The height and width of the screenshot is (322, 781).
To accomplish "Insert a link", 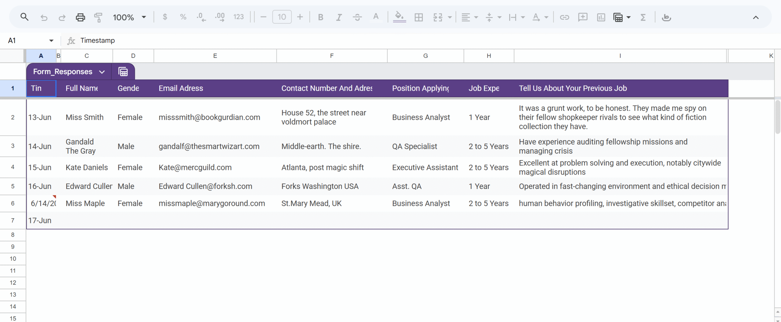I will tap(564, 17).
